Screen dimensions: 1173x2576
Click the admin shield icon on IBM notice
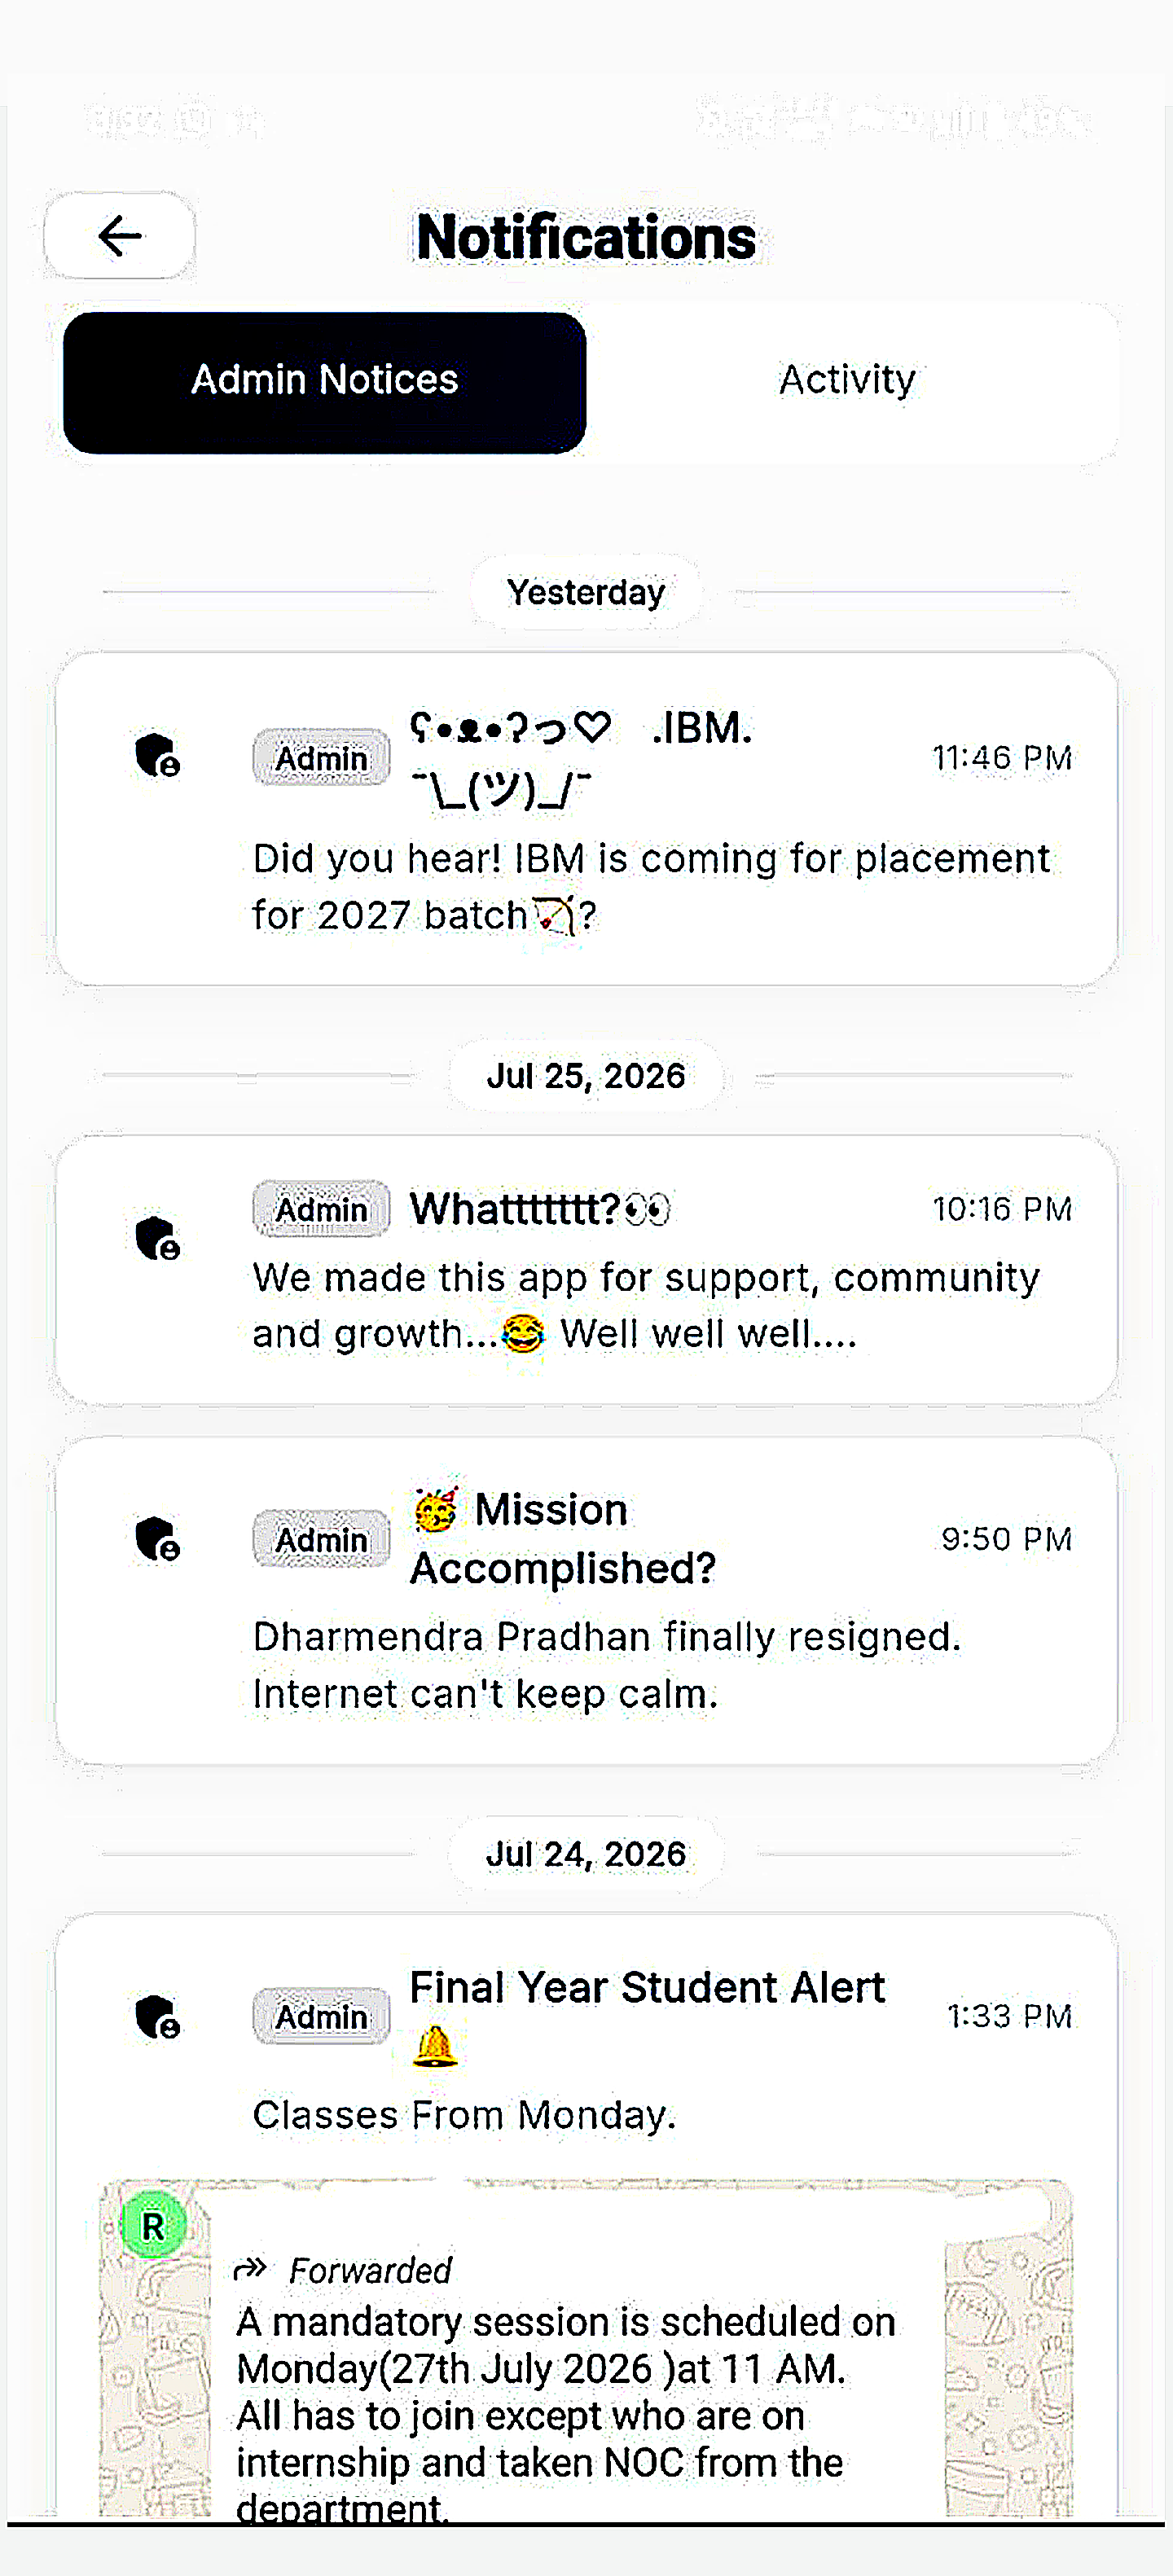157,756
